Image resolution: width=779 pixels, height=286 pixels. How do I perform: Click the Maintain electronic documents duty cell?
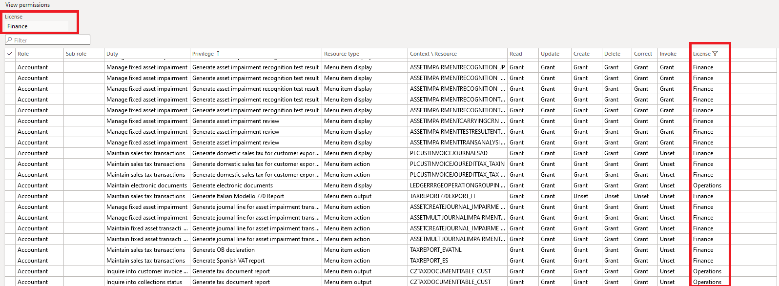tap(147, 185)
